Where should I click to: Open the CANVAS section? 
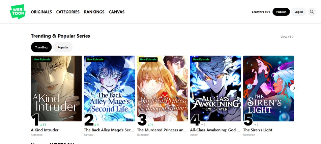point(116,12)
